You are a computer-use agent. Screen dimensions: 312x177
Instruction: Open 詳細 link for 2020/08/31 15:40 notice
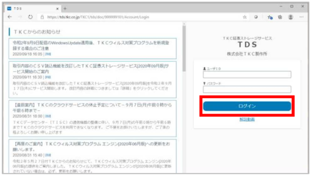[x=48, y=155]
